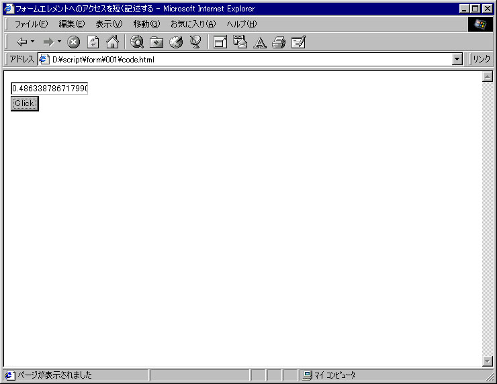Click the リンク links bar label

click(x=482, y=59)
